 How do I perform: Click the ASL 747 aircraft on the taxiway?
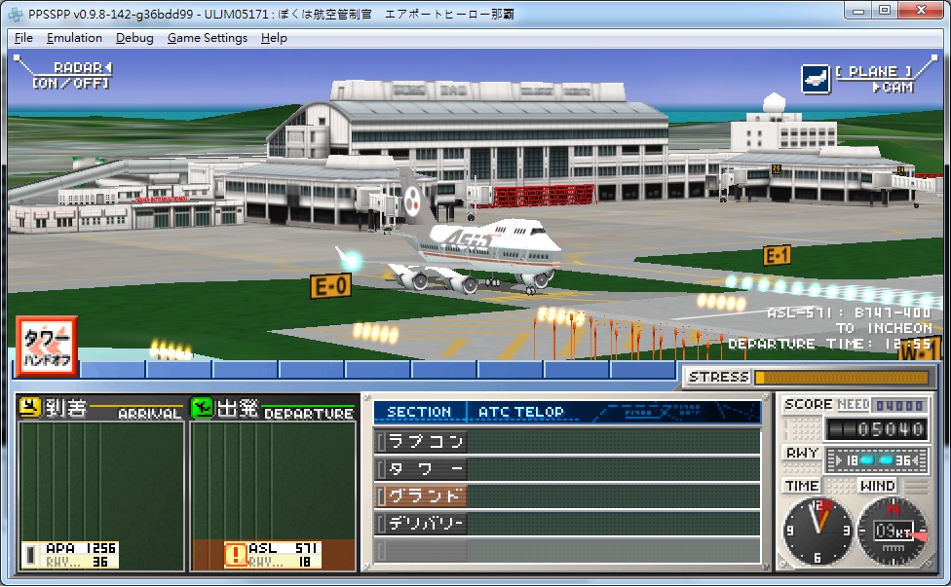(477, 253)
